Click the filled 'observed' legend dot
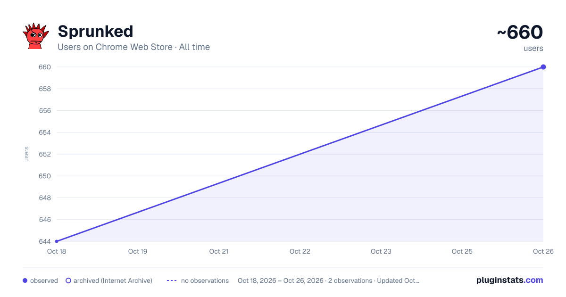566x297 pixels. point(25,280)
